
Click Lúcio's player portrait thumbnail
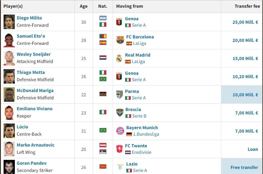(9, 131)
